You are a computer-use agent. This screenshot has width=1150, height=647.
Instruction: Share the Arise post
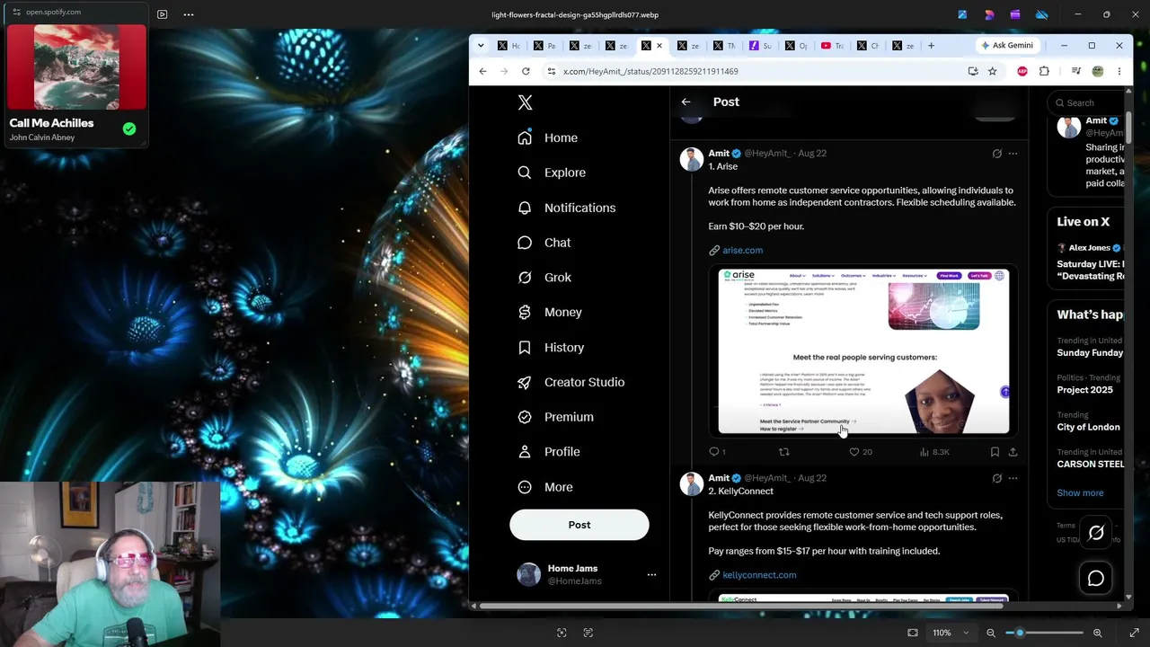pos(1013,452)
